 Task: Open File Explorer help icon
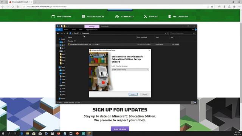tap(195, 29)
